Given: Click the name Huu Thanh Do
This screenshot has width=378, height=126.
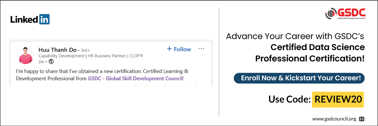Looking at the screenshot, I should 57,49.
